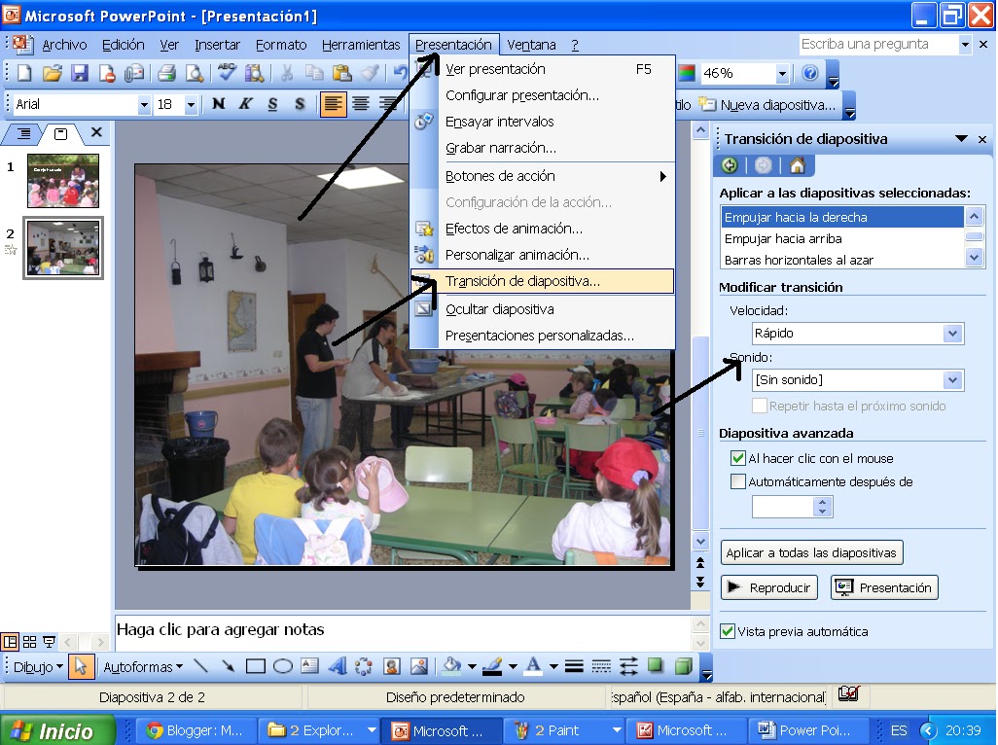Open the font name dropdown for Arial
Viewport: 998px width, 745px height.
144,104
